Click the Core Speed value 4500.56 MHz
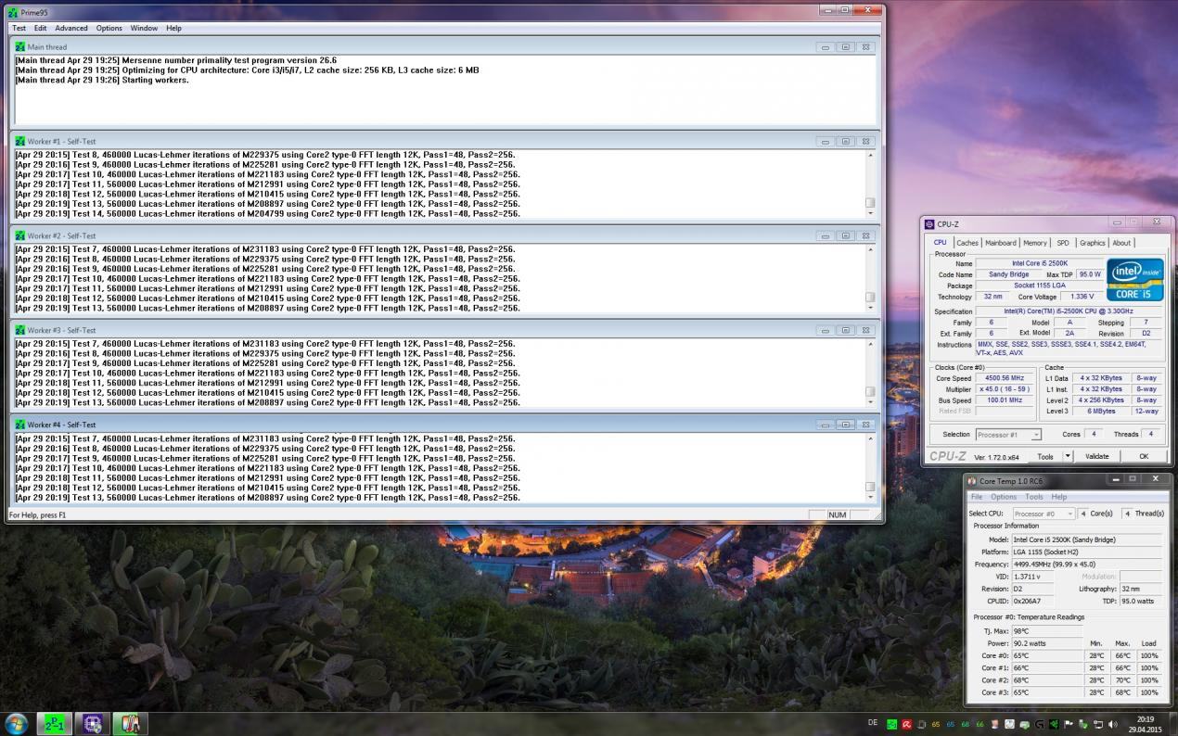 click(x=1005, y=378)
